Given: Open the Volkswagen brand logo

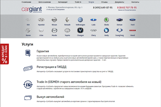Looking at the screenshot, I should pyautogui.click(x=80, y=20).
